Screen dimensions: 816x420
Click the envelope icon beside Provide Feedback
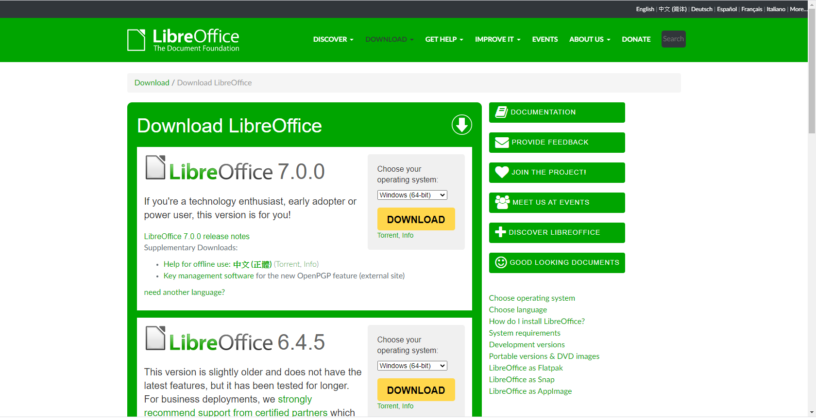coord(502,143)
